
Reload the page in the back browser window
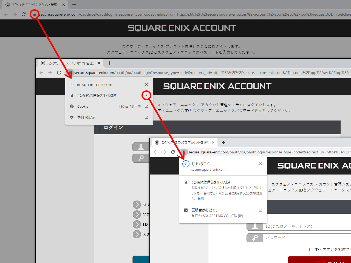tap(24, 14)
